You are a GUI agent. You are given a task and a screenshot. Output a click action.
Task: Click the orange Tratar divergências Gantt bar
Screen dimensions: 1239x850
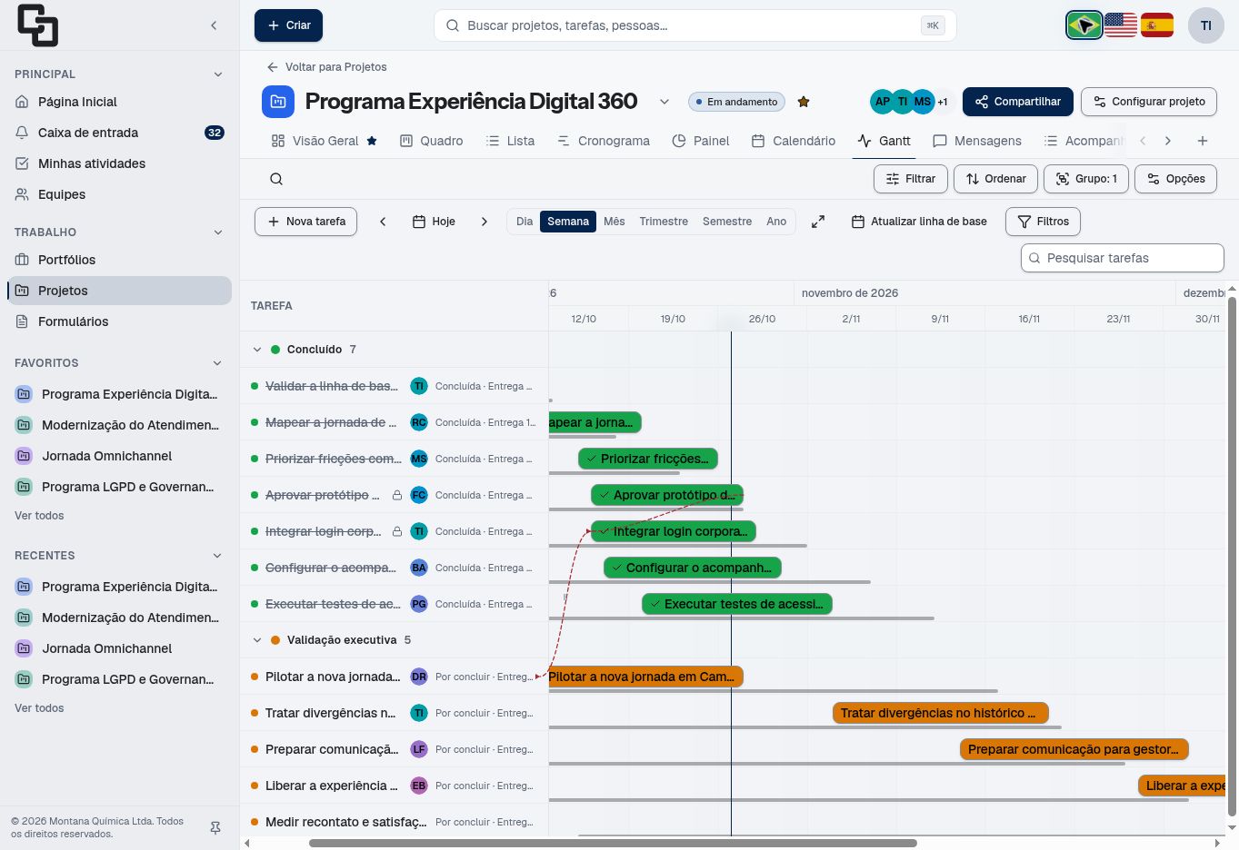coord(941,713)
